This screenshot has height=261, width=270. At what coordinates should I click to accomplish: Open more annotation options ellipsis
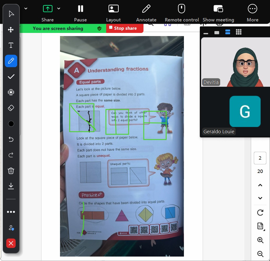[11, 212]
